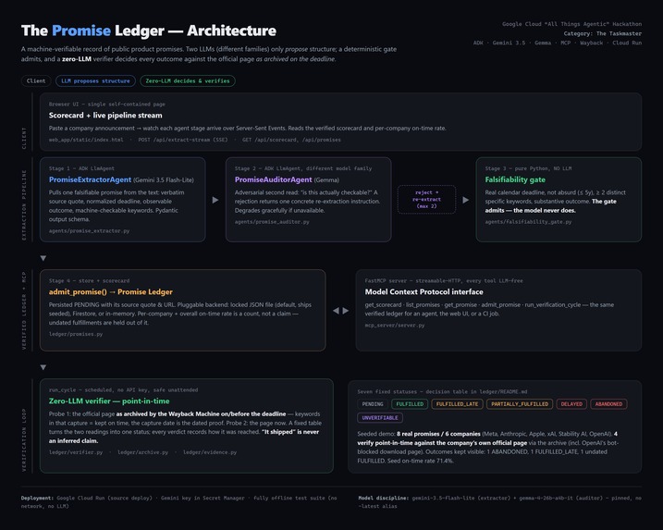The width and height of the screenshot is (663, 530).
Task: Click the green FULFILLED status badge
Action: click(410, 404)
